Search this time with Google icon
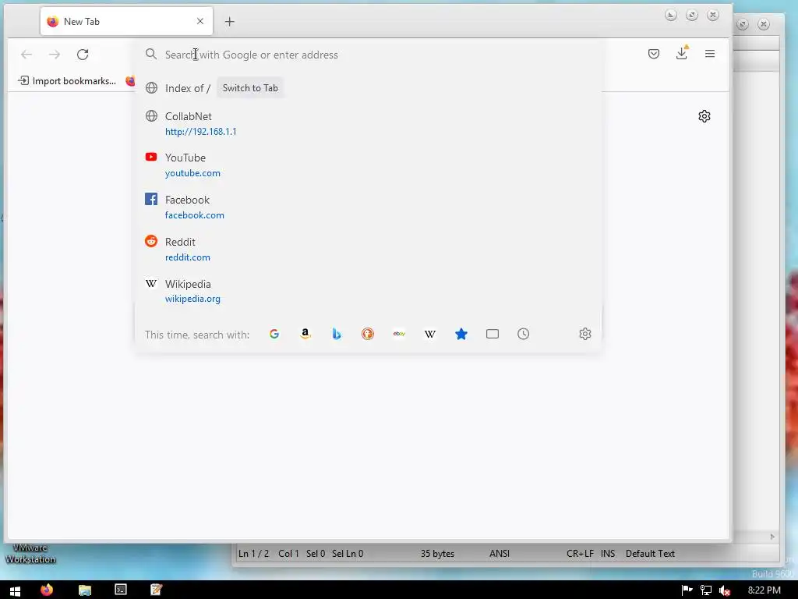The height and width of the screenshot is (599, 798). [x=274, y=334]
